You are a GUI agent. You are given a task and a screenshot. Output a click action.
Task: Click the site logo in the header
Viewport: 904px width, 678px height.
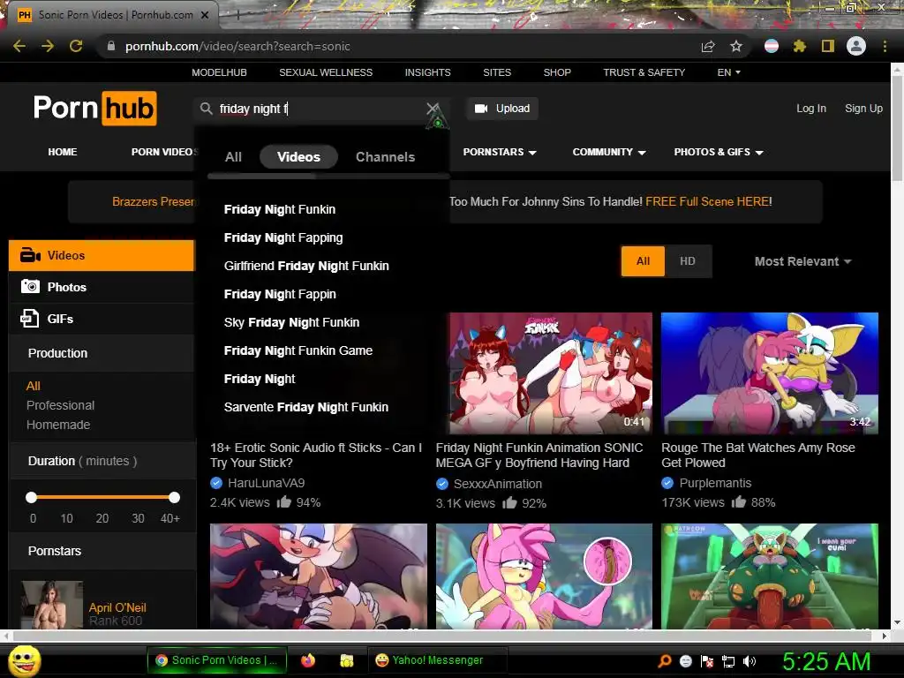(95, 109)
